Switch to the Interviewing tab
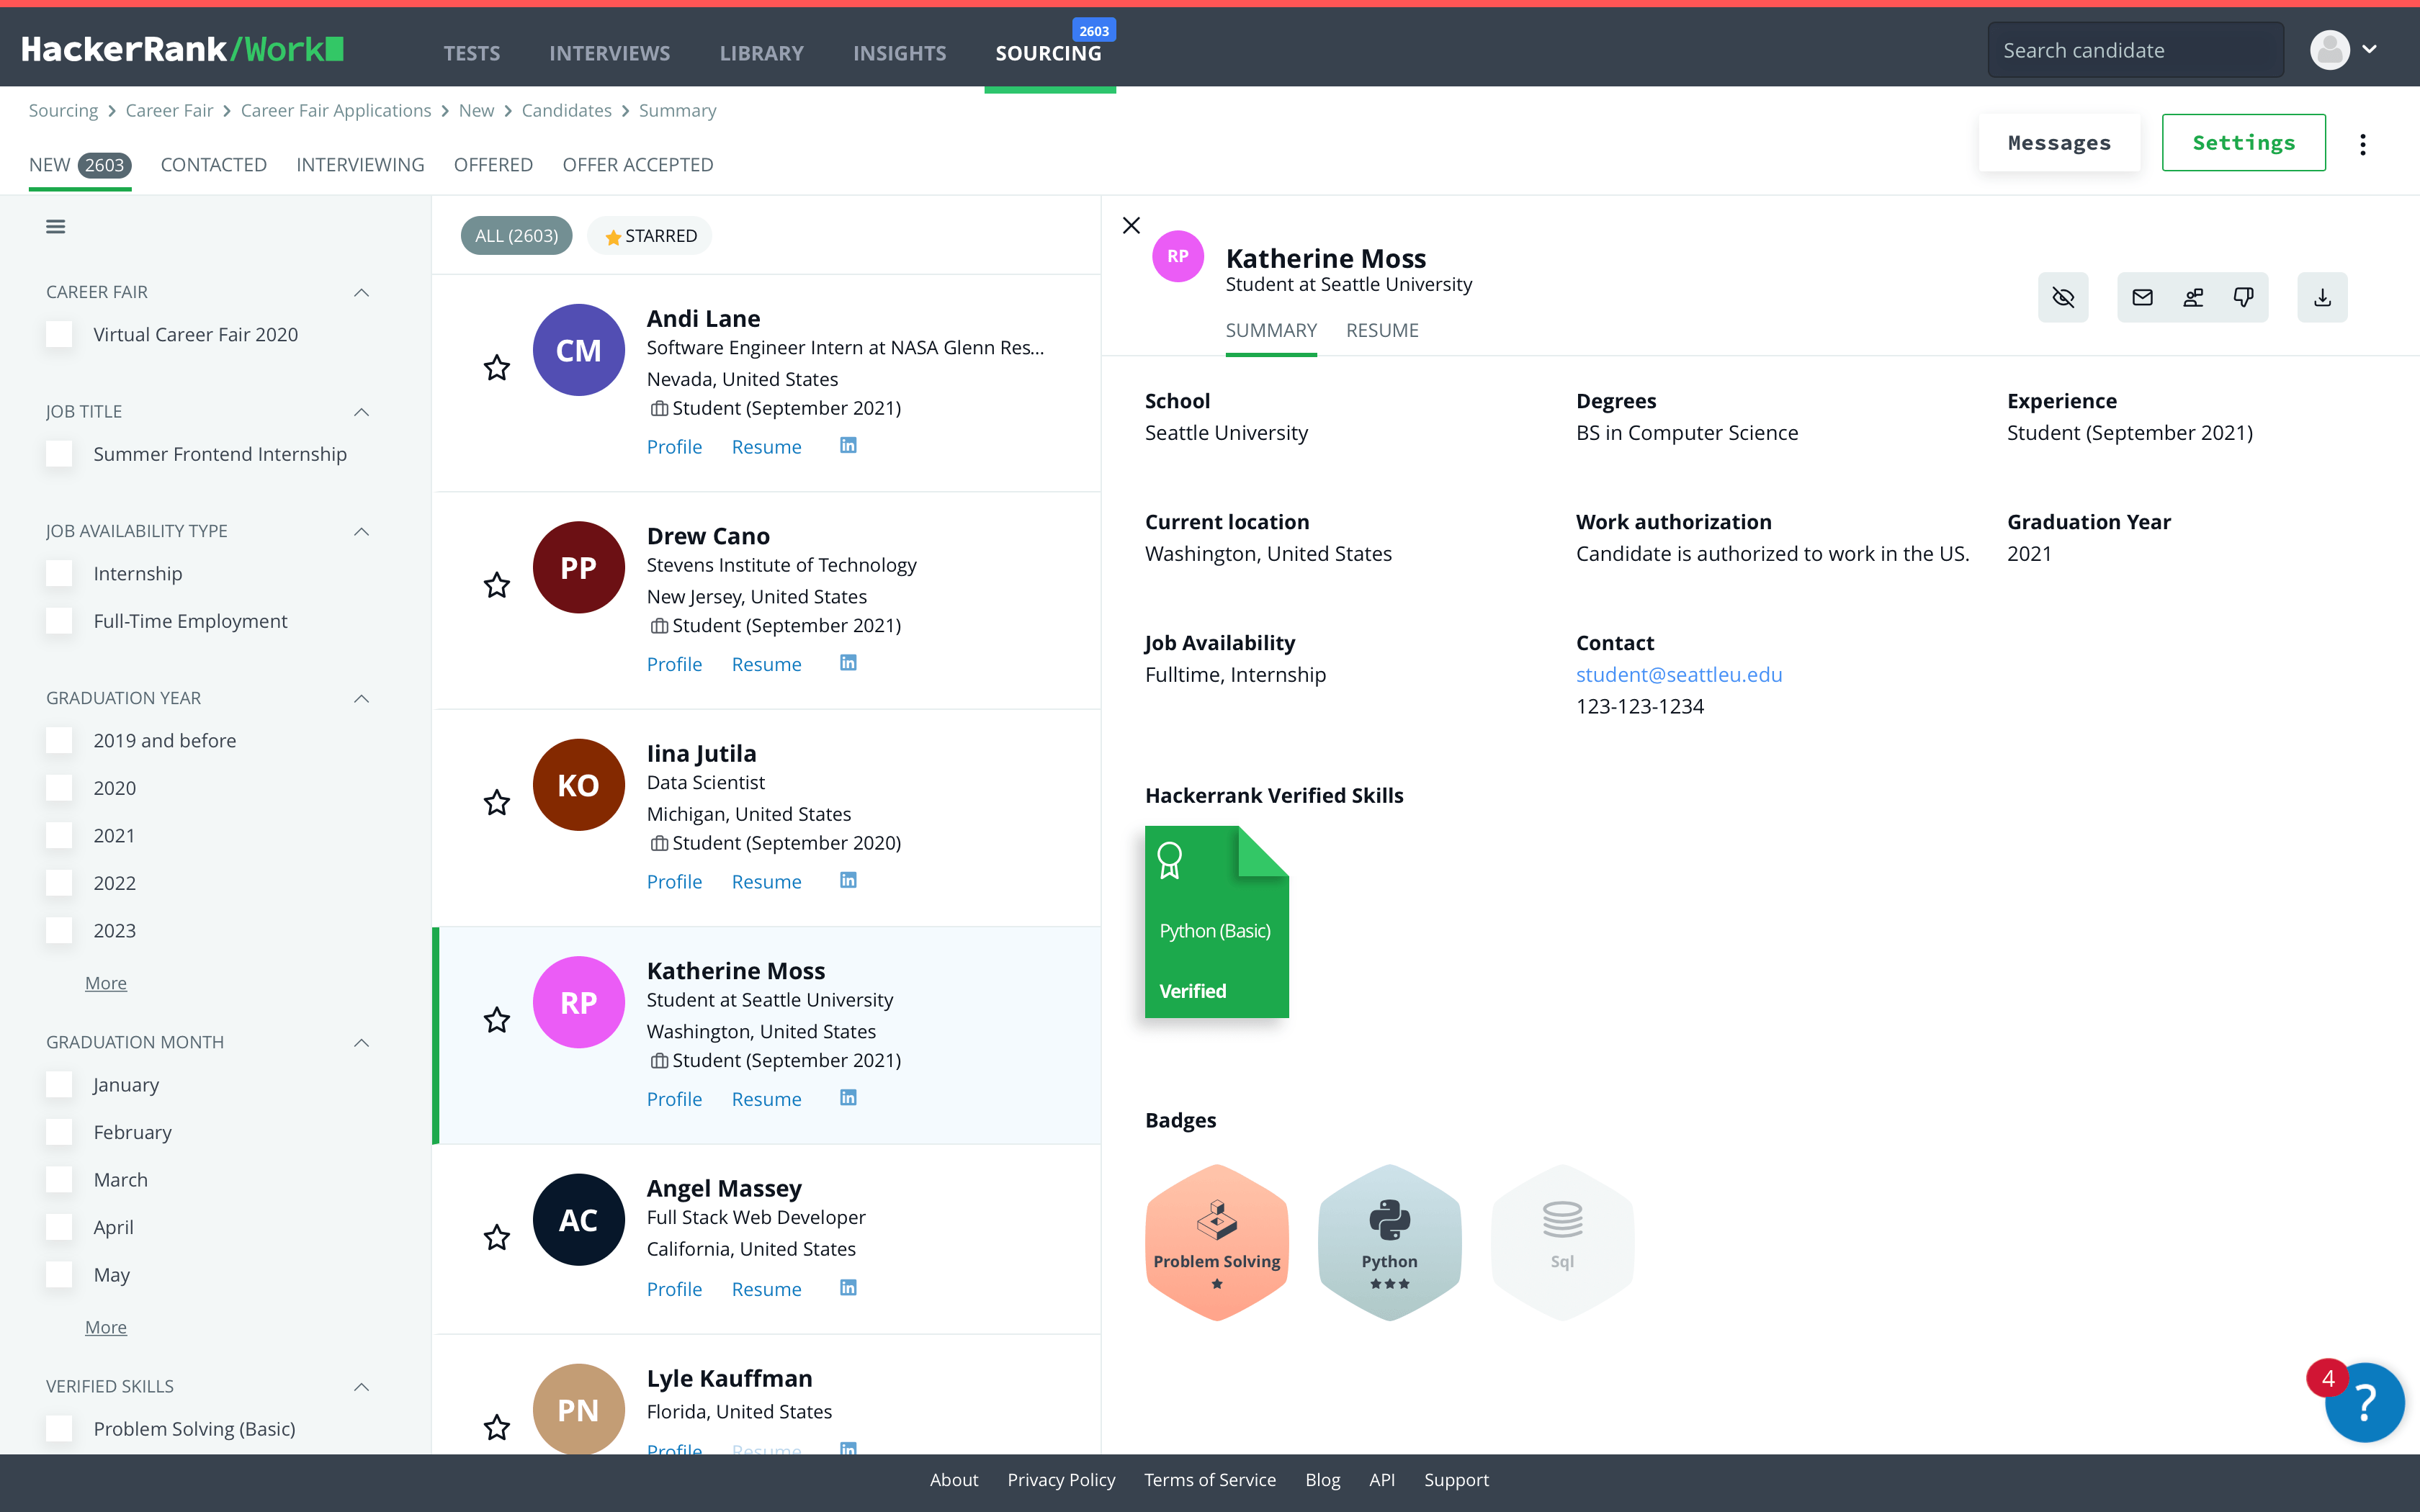This screenshot has width=2420, height=1512. coord(360,165)
